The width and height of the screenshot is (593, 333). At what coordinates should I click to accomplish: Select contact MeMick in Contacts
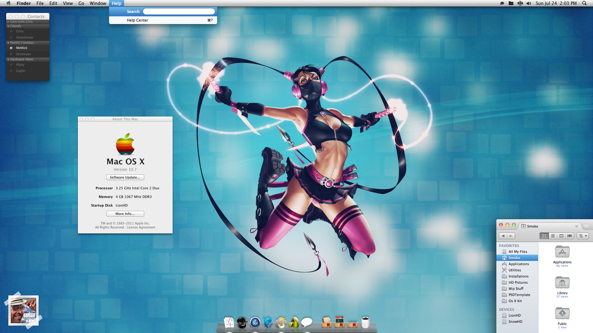tap(28, 48)
